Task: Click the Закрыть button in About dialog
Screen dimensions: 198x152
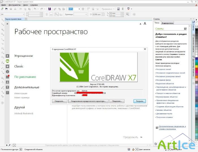Action: [139, 101]
